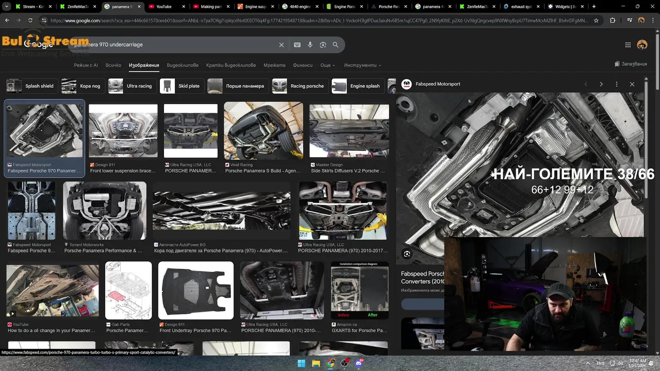Open Discord from the taskbar
Viewport: 660px width, 371px height.
click(x=359, y=363)
